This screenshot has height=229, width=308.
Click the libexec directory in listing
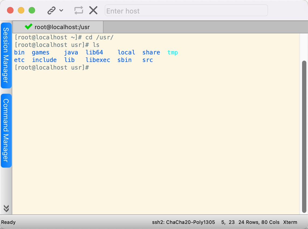98,60
